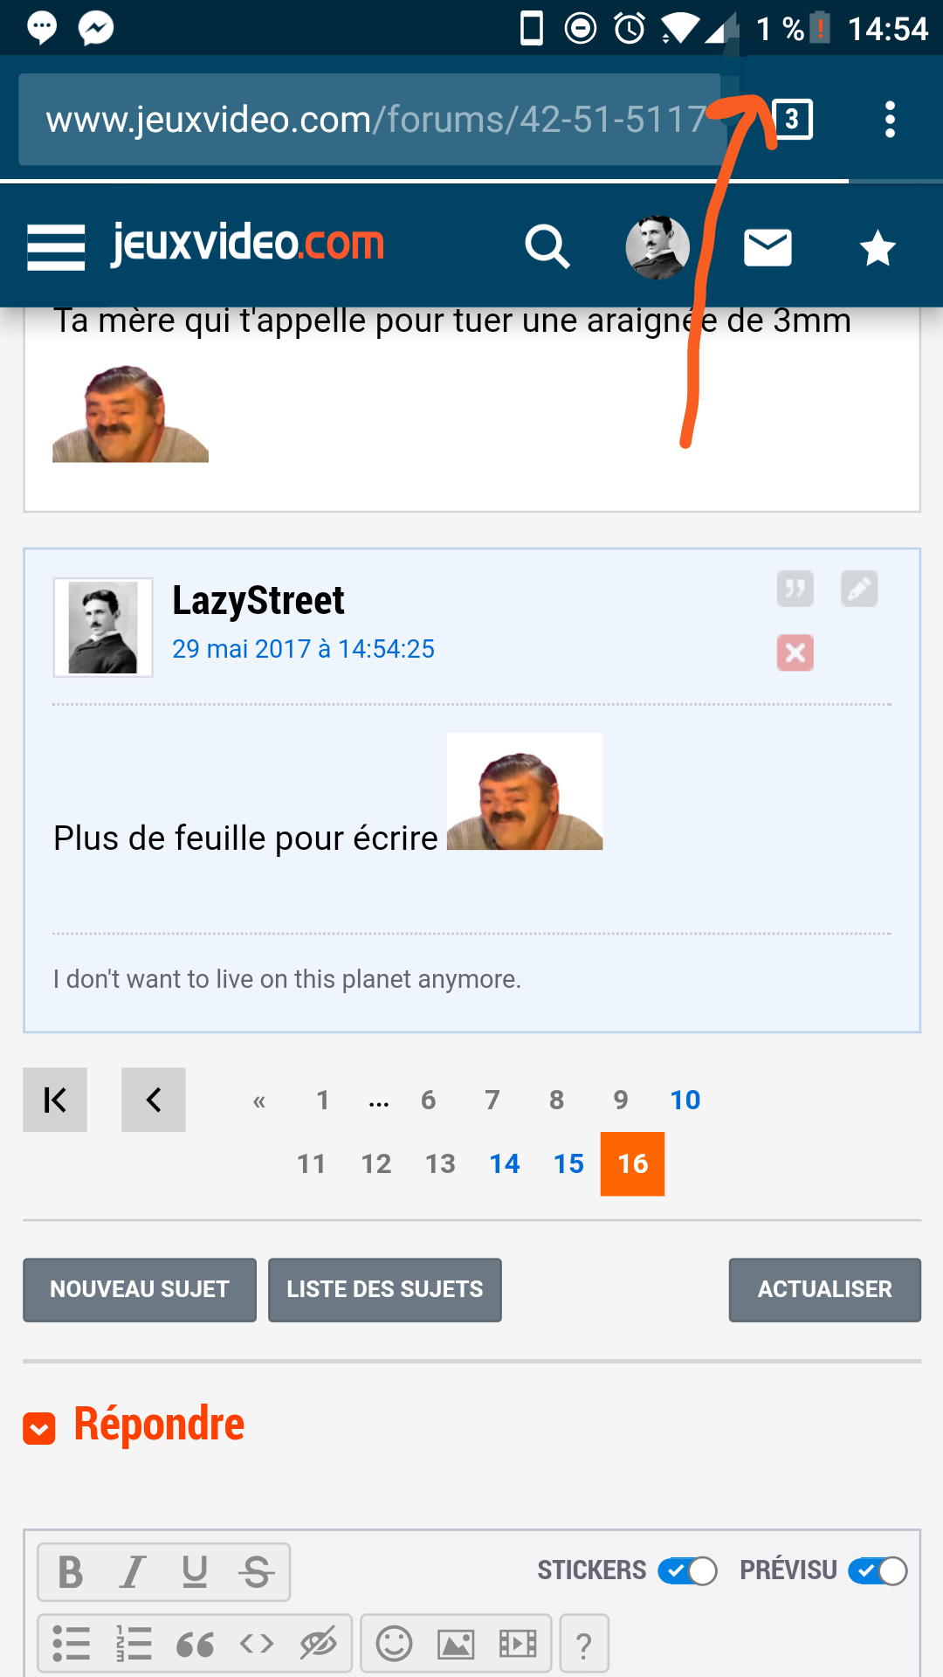This screenshot has width=943, height=1677.
Task: Open the browser three-dot overflow menu
Action: (890, 120)
